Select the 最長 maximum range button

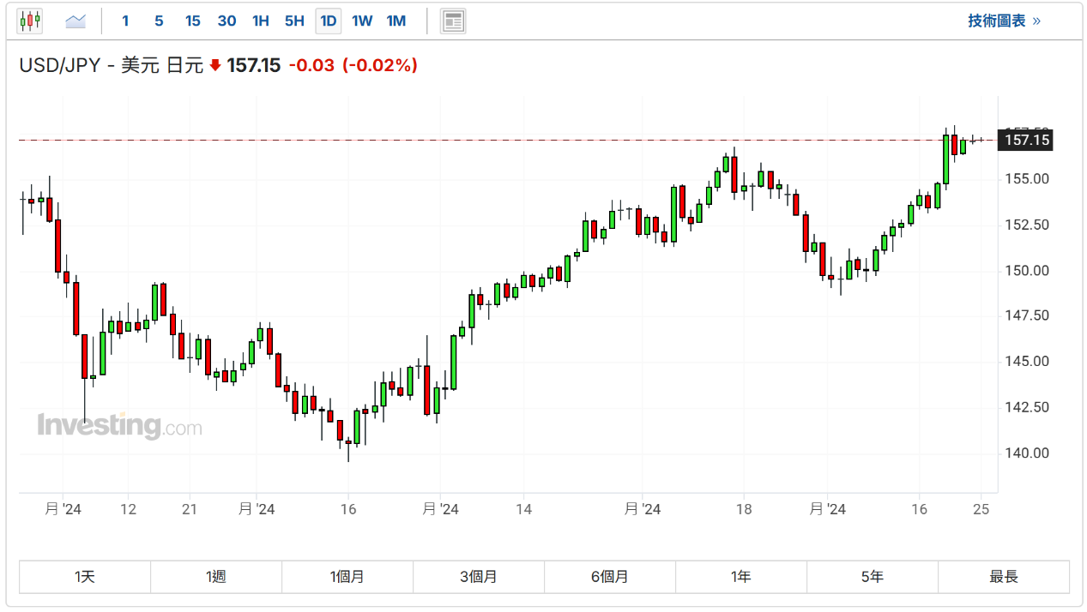1003,577
